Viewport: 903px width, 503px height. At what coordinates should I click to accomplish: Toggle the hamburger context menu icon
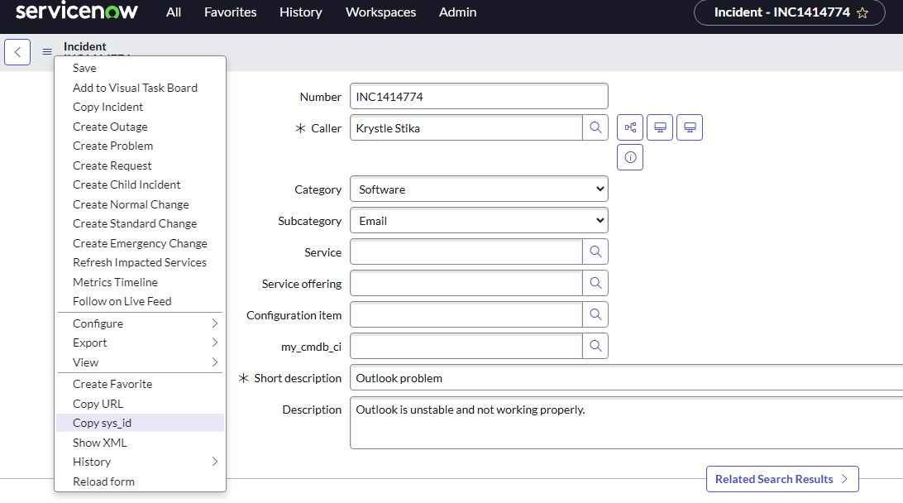click(x=47, y=52)
